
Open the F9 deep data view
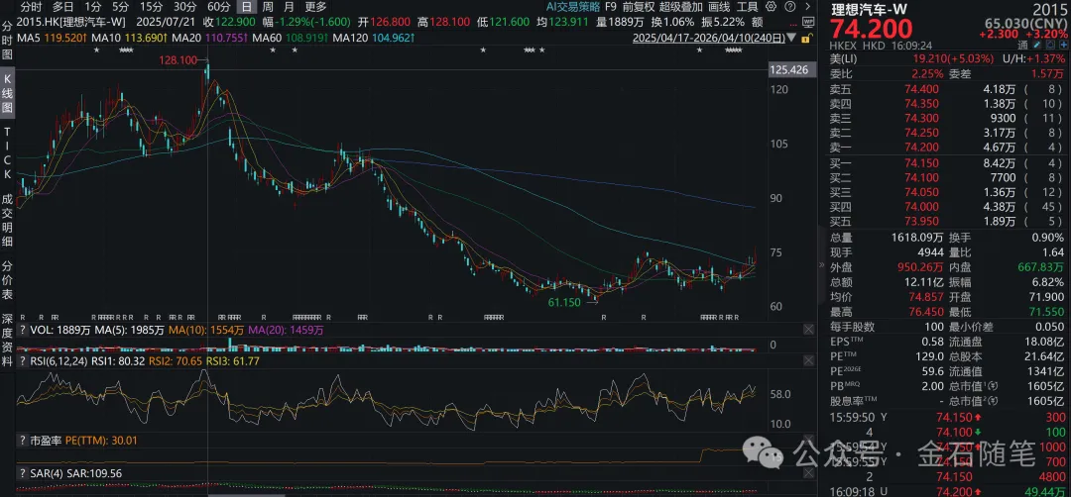(611, 7)
